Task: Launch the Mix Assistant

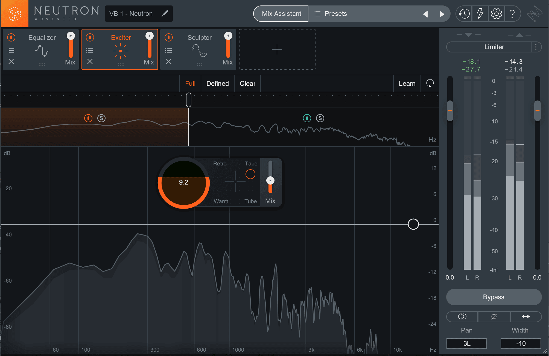Action: [x=281, y=14]
